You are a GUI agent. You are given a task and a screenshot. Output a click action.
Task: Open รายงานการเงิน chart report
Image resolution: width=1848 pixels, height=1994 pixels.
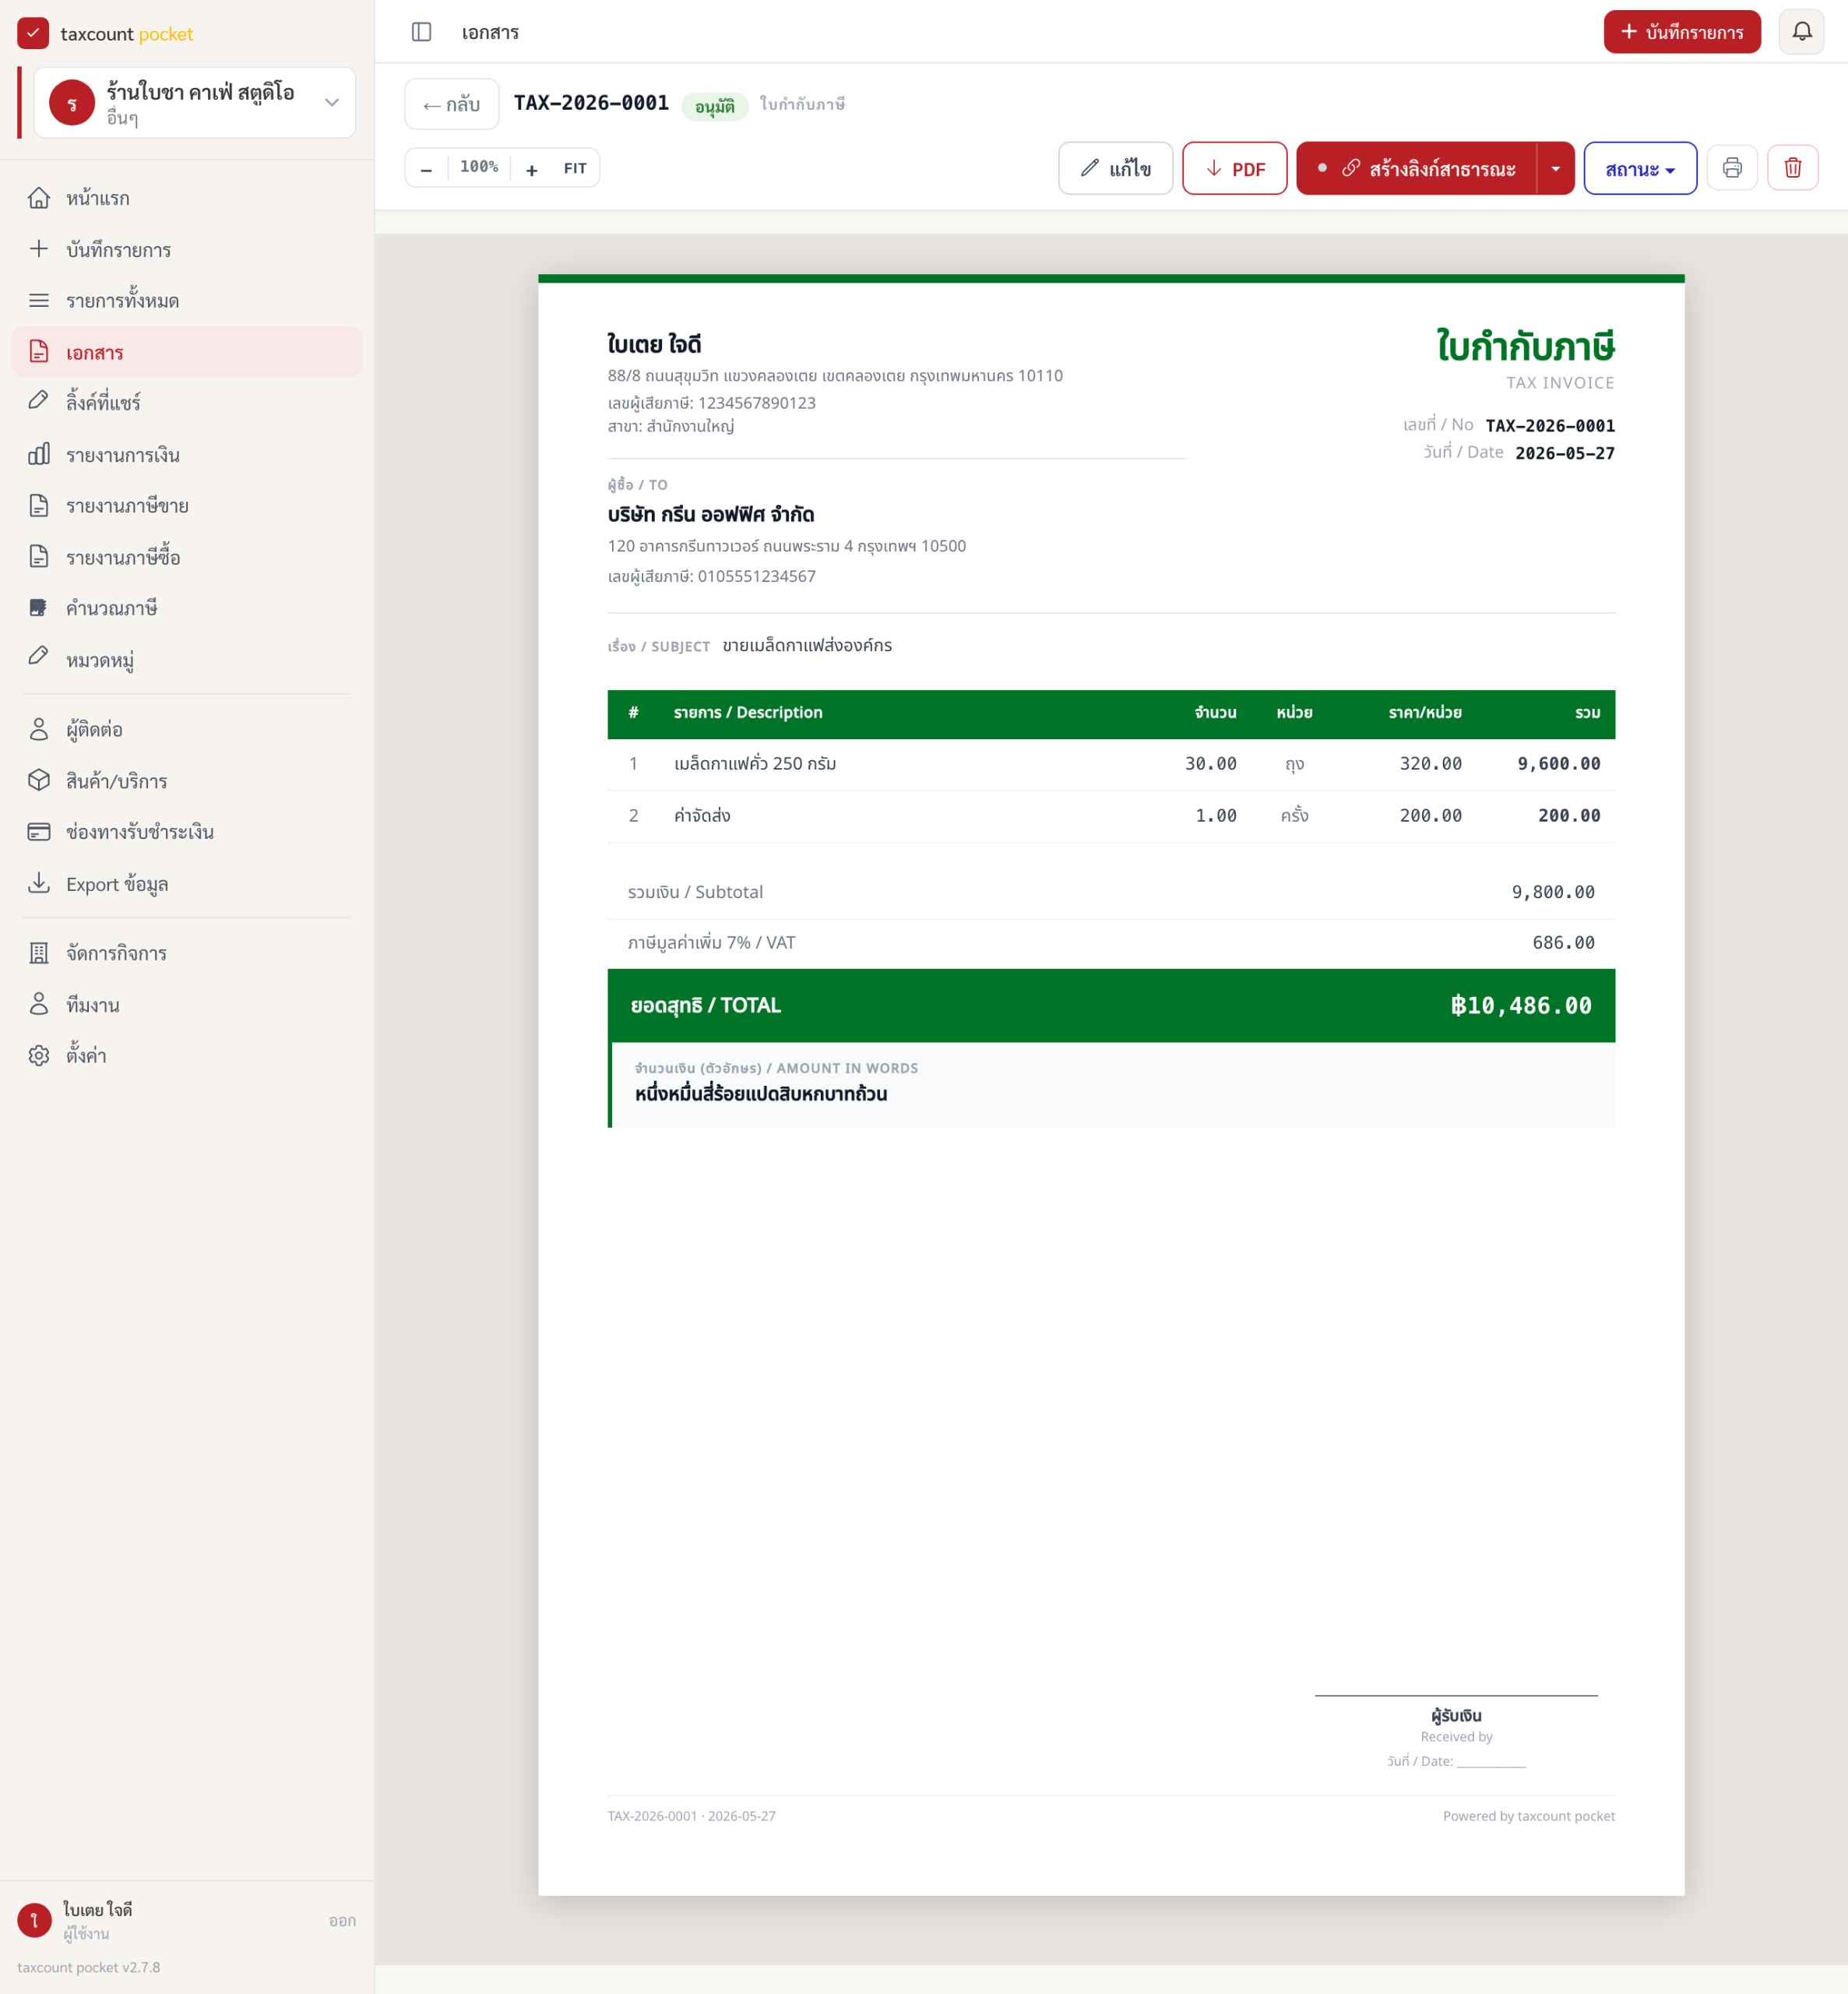coord(186,455)
